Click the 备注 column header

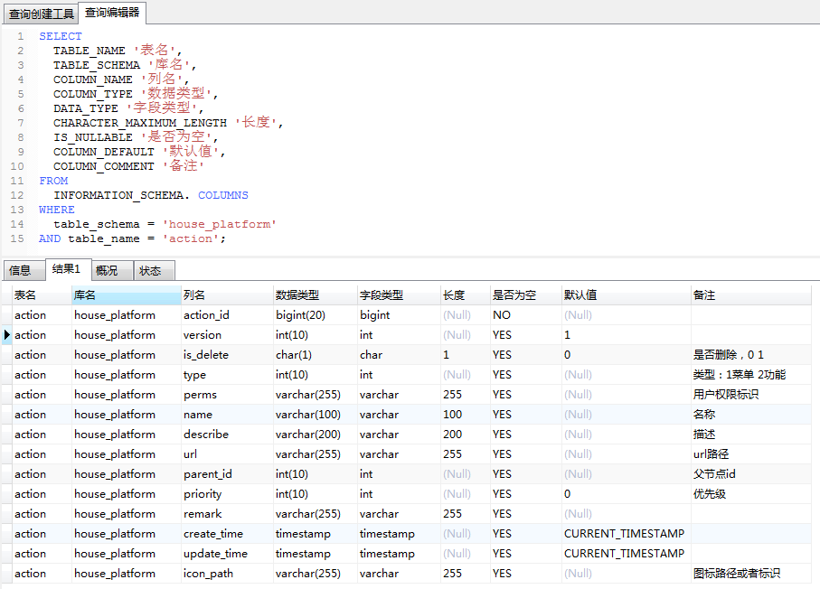coord(751,295)
